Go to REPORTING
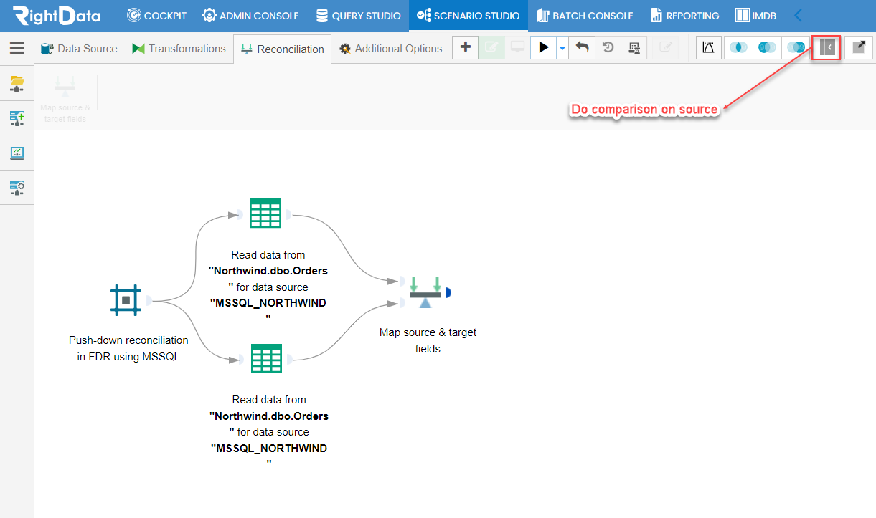Screen dimensions: 876x518 tap(685, 15)
